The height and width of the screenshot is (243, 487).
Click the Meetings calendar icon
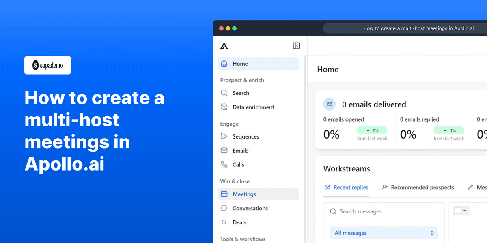click(224, 194)
